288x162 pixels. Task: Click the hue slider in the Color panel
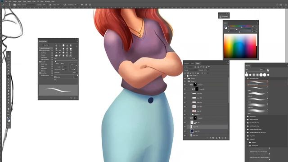240,26
